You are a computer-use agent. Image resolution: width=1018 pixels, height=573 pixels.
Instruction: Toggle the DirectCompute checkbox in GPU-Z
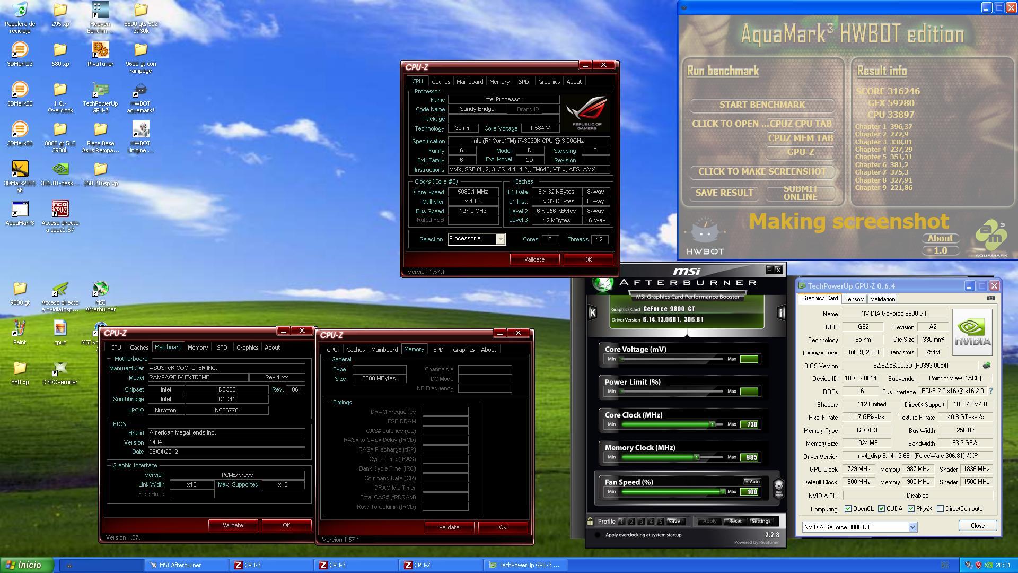tap(940, 509)
